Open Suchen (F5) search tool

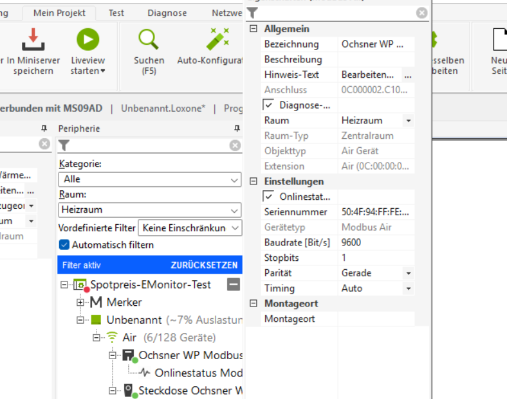click(149, 51)
